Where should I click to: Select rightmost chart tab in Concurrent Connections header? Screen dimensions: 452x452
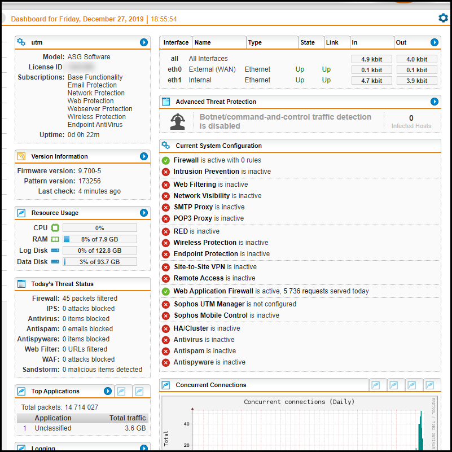coord(430,385)
